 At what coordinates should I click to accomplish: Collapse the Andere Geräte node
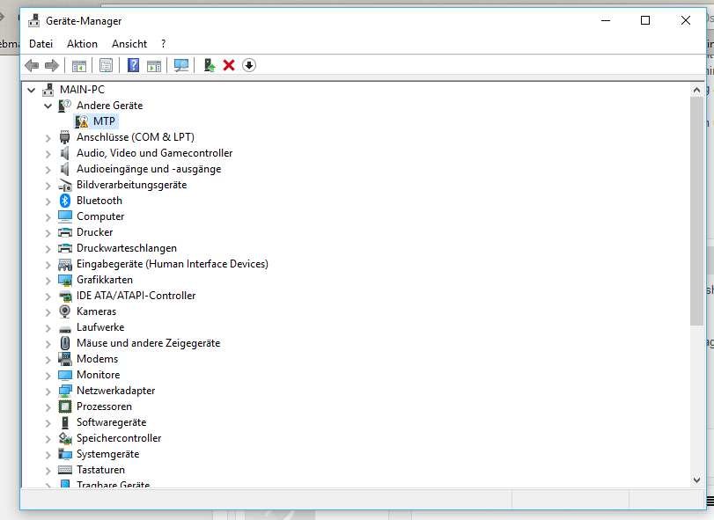click(48, 106)
